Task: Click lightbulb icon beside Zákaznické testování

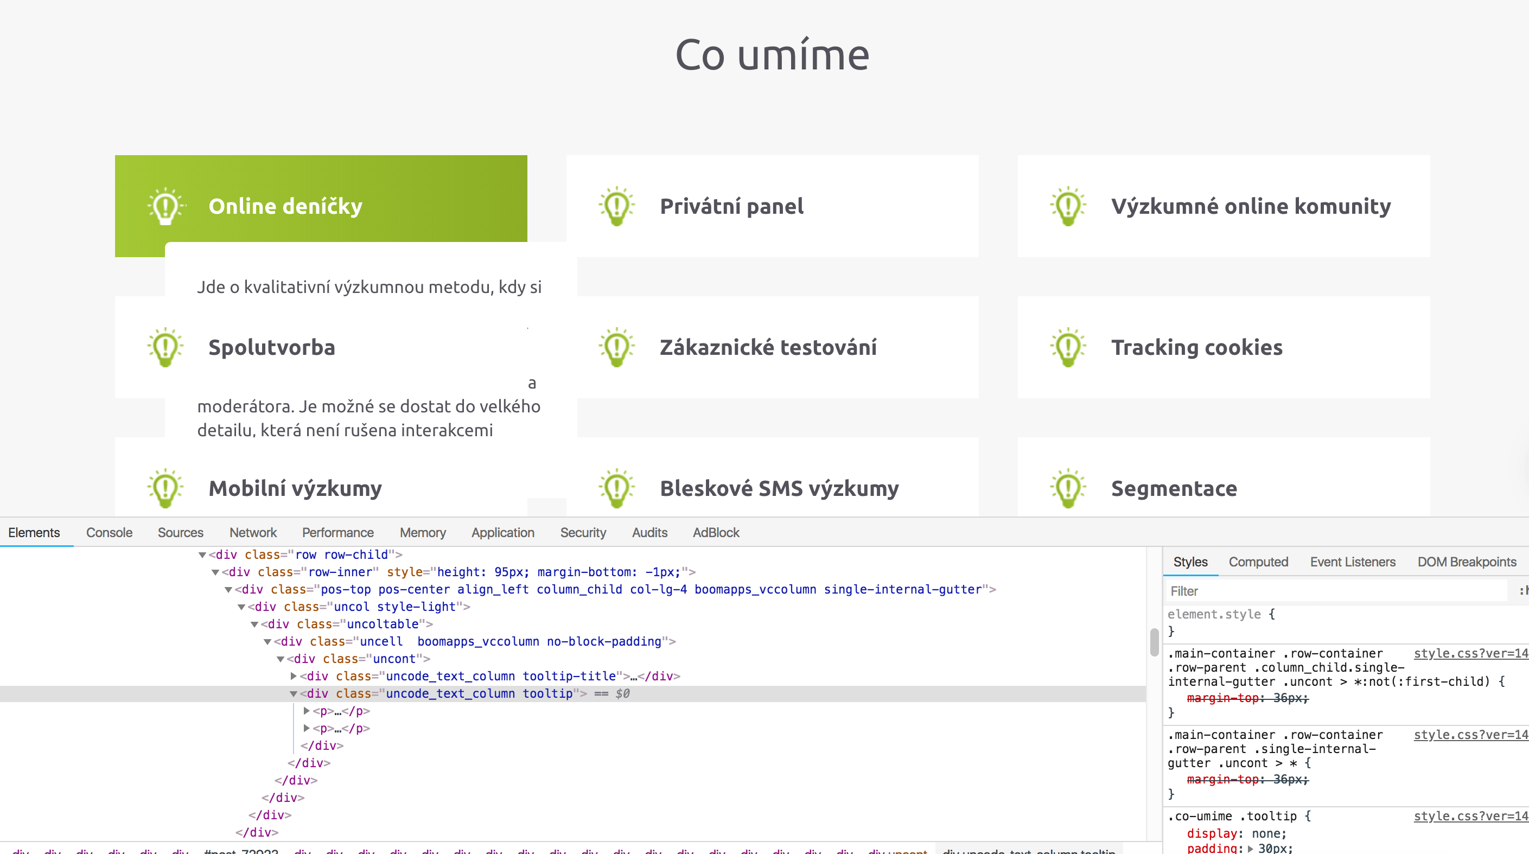Action: coord(617,347)
